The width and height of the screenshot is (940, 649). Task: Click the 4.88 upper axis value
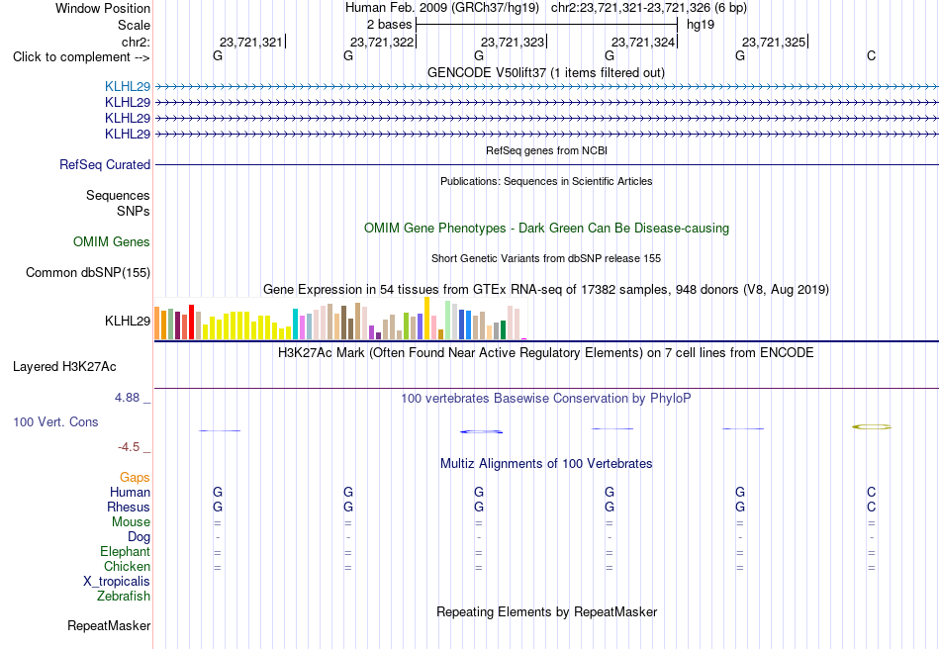pos(127,398)
